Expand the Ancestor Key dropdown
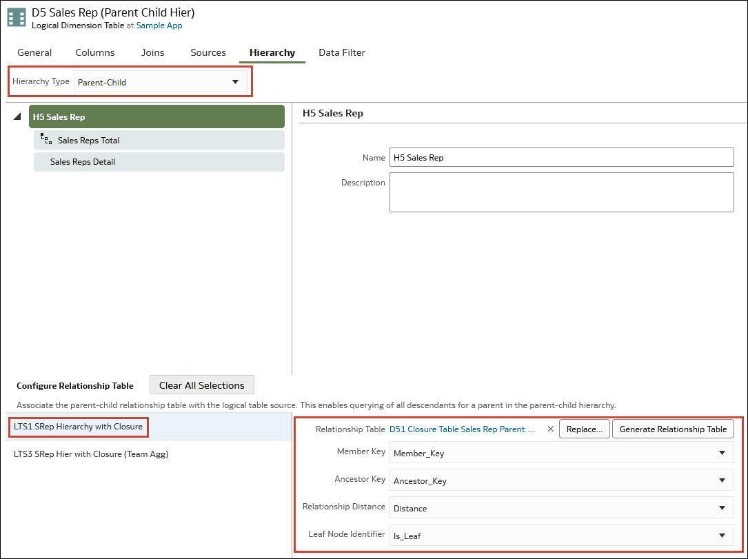This screenshot has height=559, width=748. click(x=561, y=480)
